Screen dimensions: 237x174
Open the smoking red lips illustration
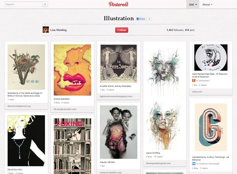point(72,70)
